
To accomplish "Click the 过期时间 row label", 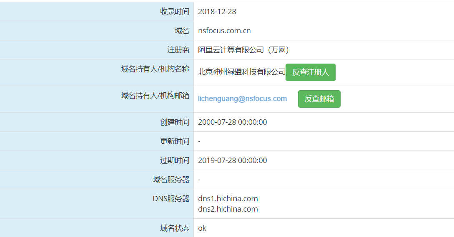I will click(x=175, y=160).
